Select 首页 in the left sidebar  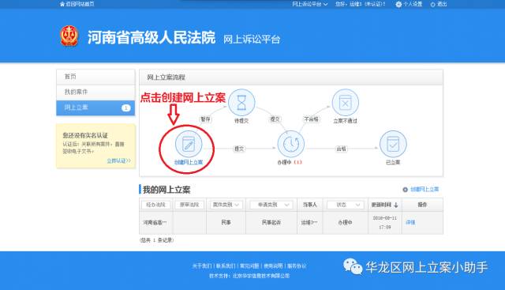95,77
